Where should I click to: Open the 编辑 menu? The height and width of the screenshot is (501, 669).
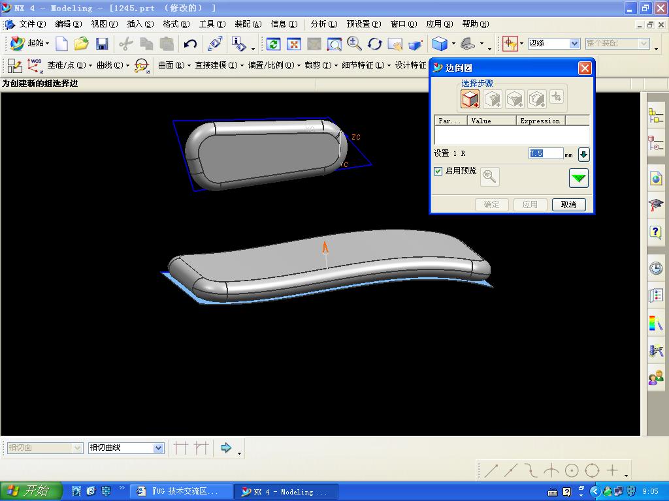coord(68,24)
